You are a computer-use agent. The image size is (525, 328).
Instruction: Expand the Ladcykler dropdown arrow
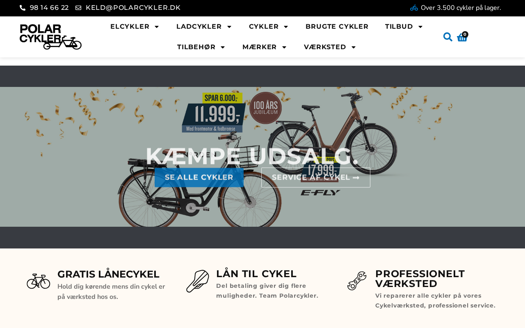(x=229, y=27)
